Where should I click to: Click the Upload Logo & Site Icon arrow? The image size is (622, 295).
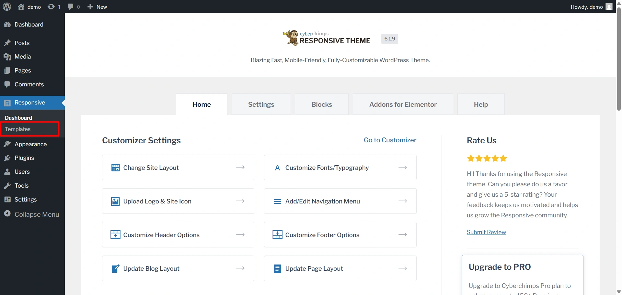tap(240, 201)
